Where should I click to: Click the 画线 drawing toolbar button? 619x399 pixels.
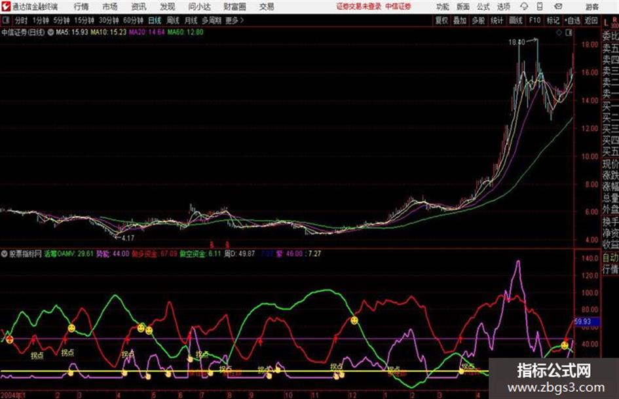(x=516, y=20)
